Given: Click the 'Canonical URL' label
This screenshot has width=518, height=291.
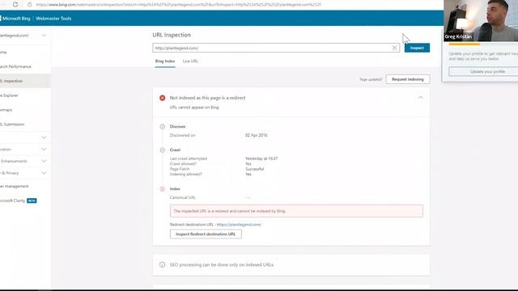Looking at the screenshot, I should point(183,197).
